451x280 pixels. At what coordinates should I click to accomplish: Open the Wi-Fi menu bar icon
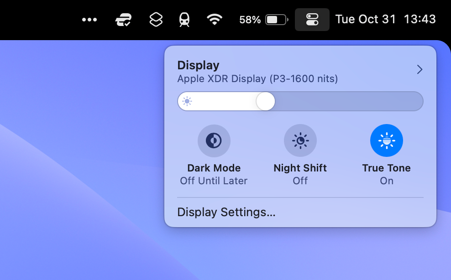tap(215, 20)
